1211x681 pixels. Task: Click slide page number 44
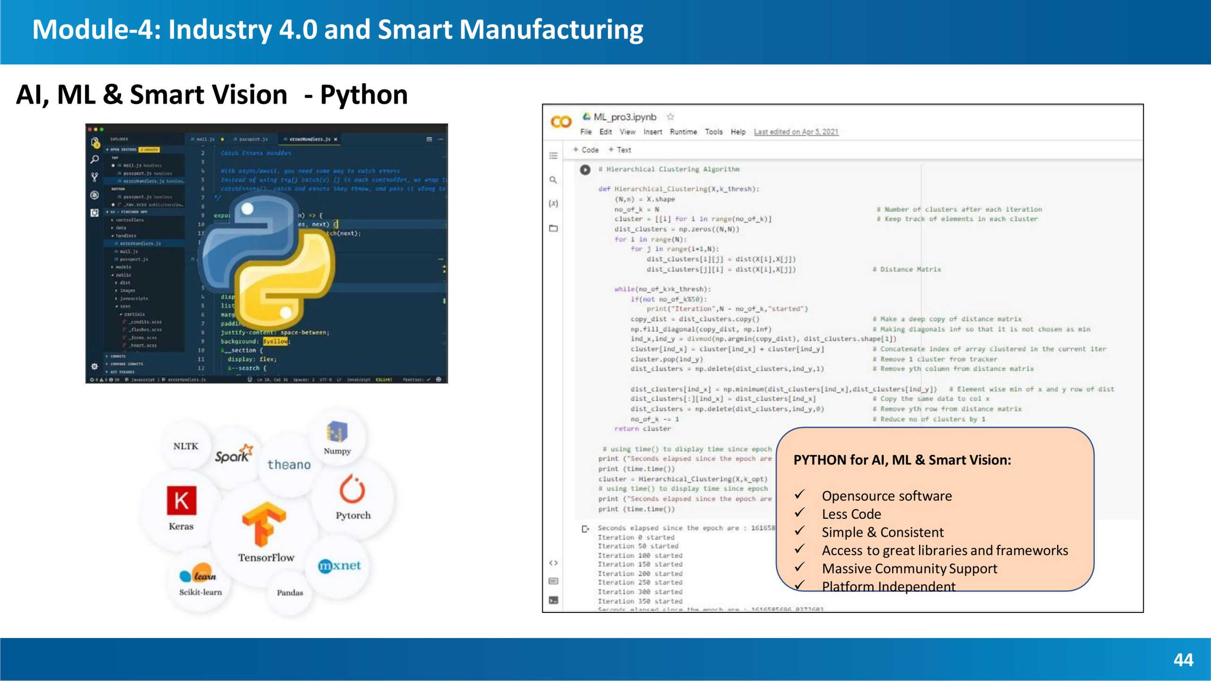click(x=1184, y=660)
